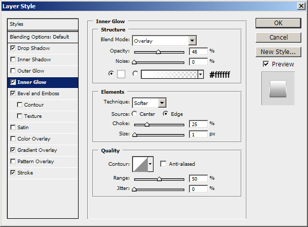Uncheck the Gradient Overlay checkbox

tap(13, 150)
